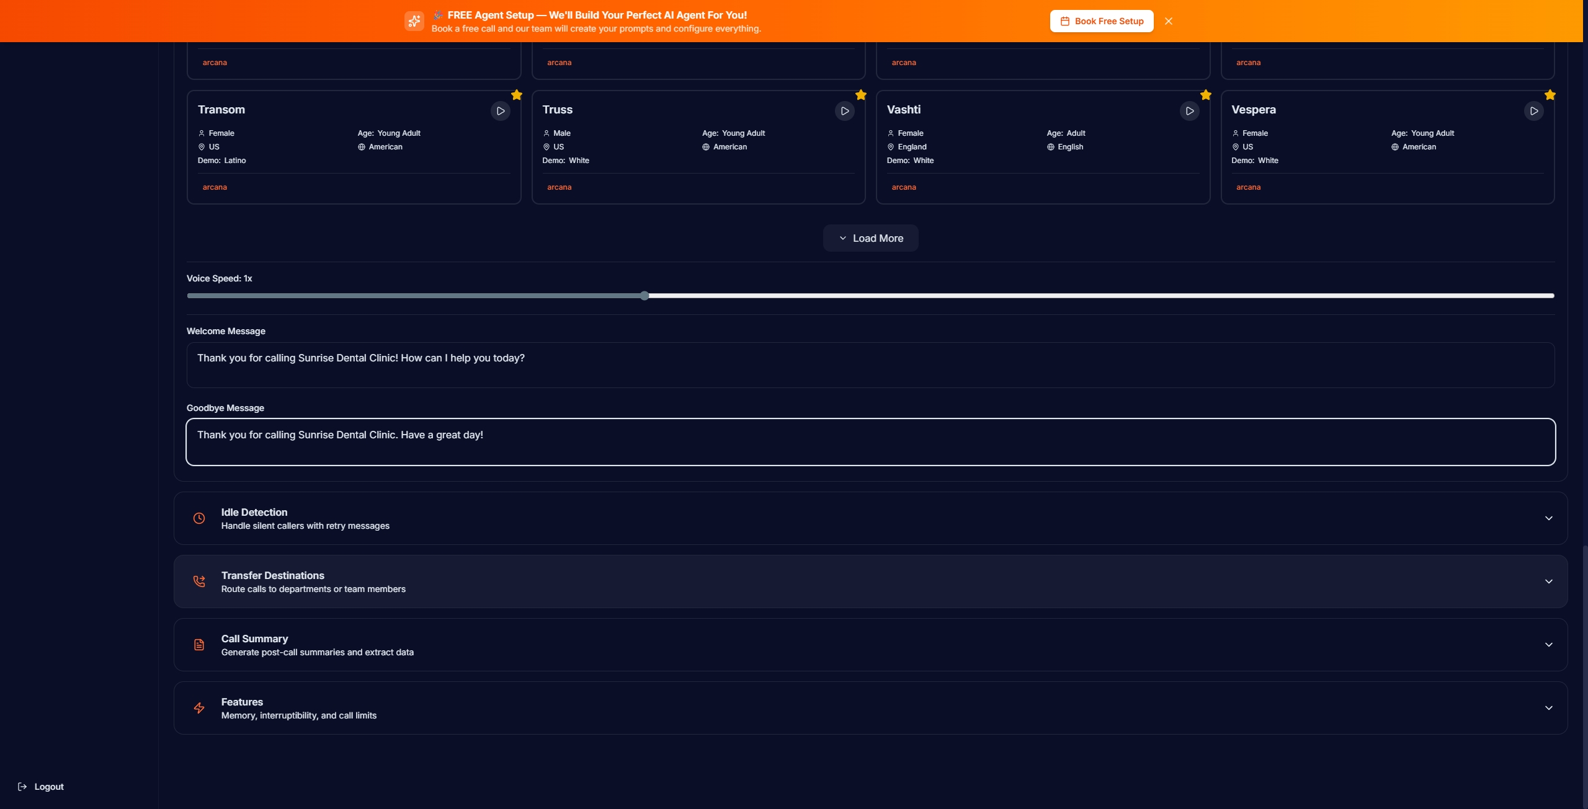Click the Features lightning bolt icon
The width and height of the screenshot is (1588, 809).
coord(199,708)
